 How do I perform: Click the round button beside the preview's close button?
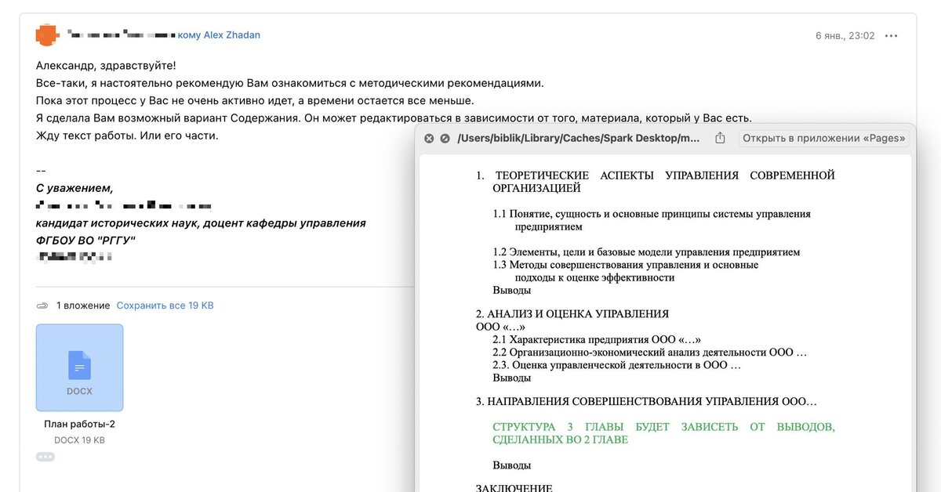coord(445,139)
